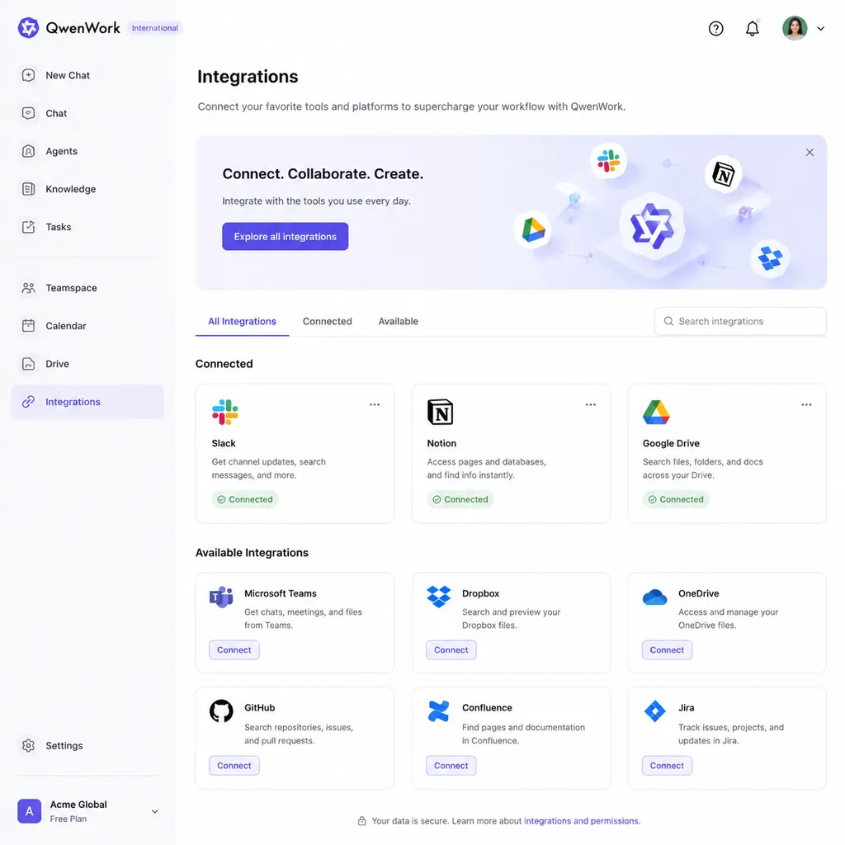The image size is (845, 845).
Task: Click the Settings gear icon
Action: (x=29, y=745)
